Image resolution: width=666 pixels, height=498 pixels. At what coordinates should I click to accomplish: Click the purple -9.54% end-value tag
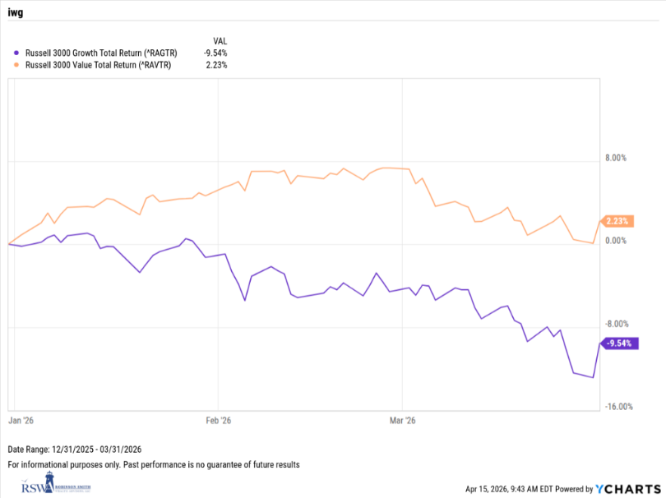point(618,344)
